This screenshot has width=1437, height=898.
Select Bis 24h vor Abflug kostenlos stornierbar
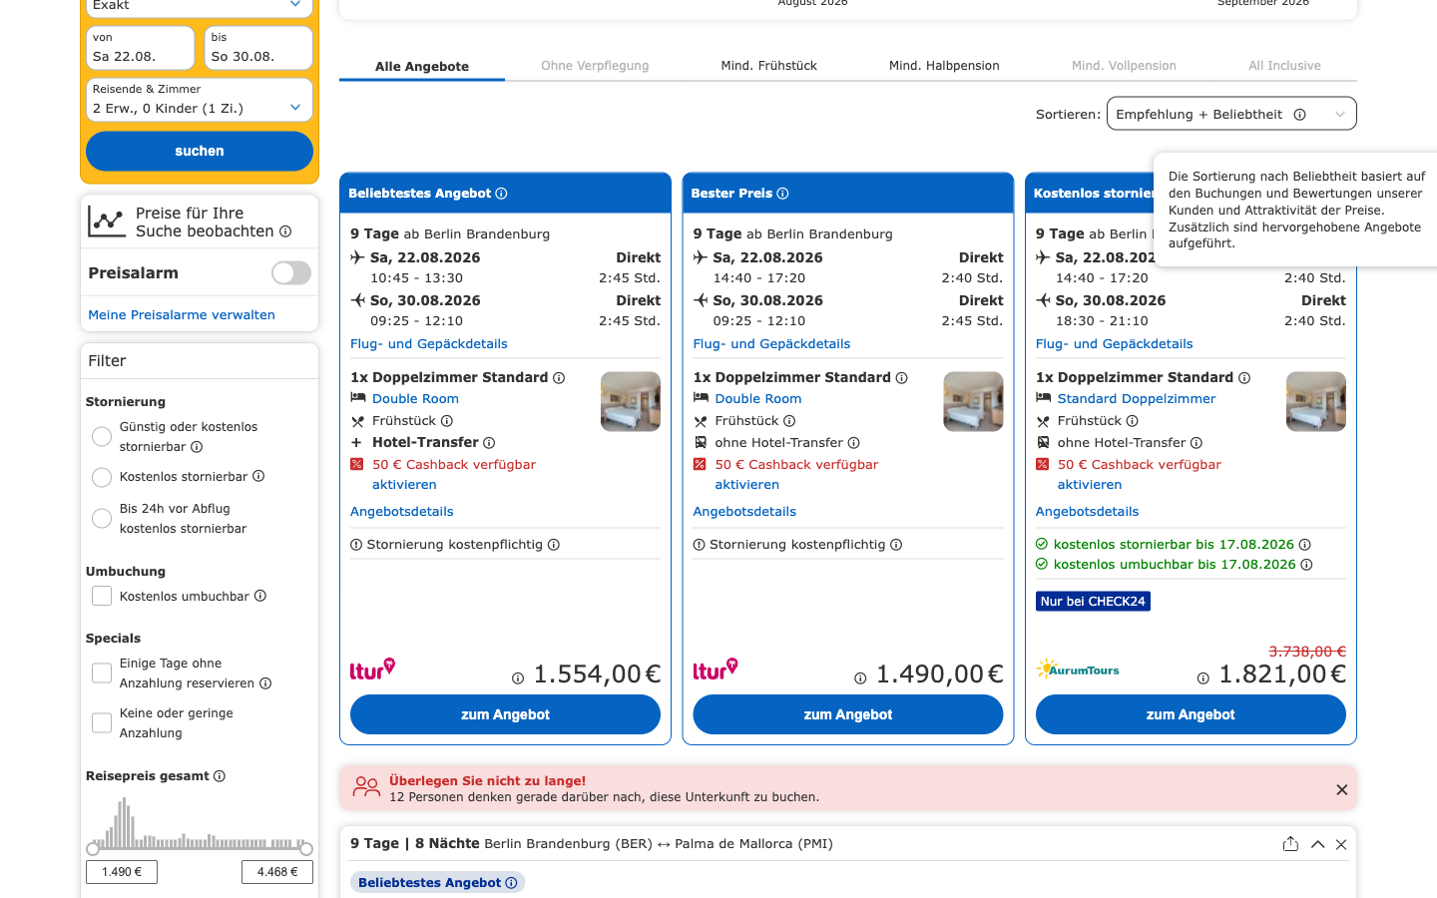pos(102,519)
